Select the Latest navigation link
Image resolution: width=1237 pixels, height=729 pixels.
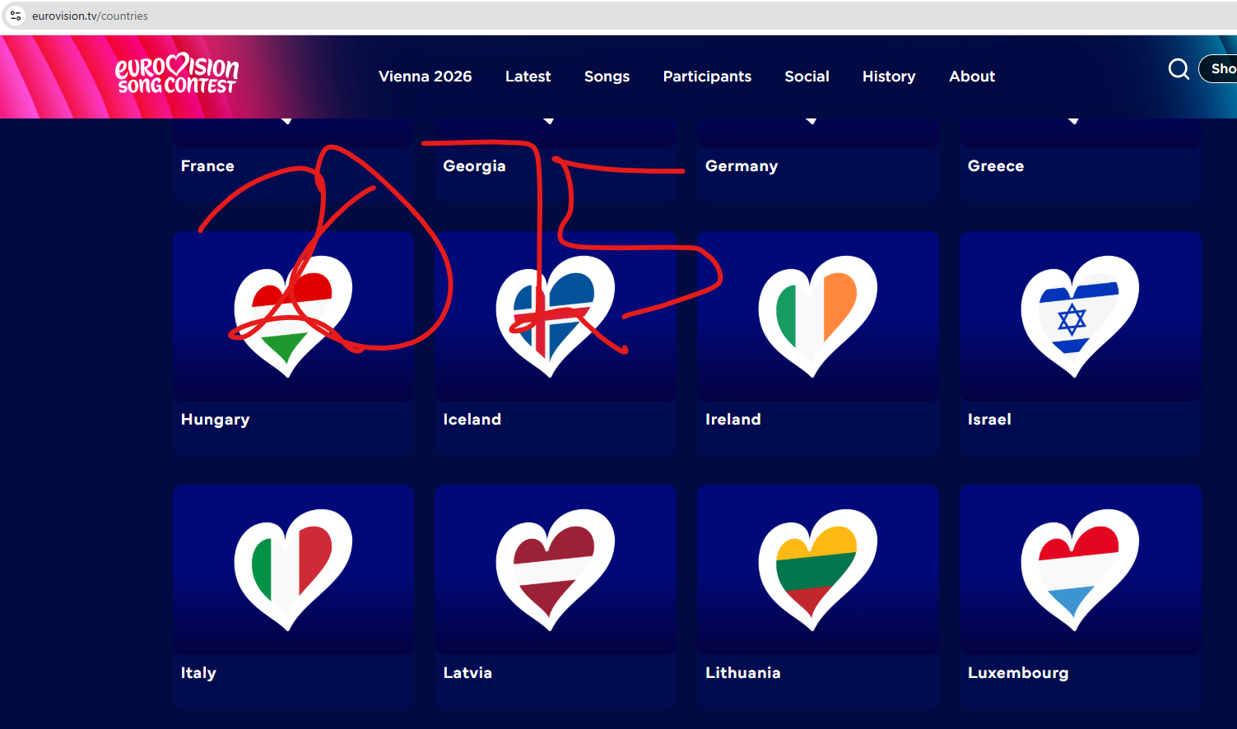pos(528,77)
